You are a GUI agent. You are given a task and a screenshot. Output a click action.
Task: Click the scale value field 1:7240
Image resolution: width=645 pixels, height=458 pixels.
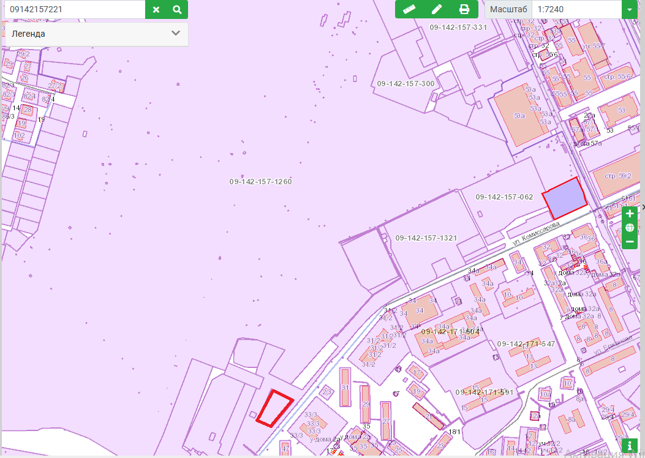576,10
